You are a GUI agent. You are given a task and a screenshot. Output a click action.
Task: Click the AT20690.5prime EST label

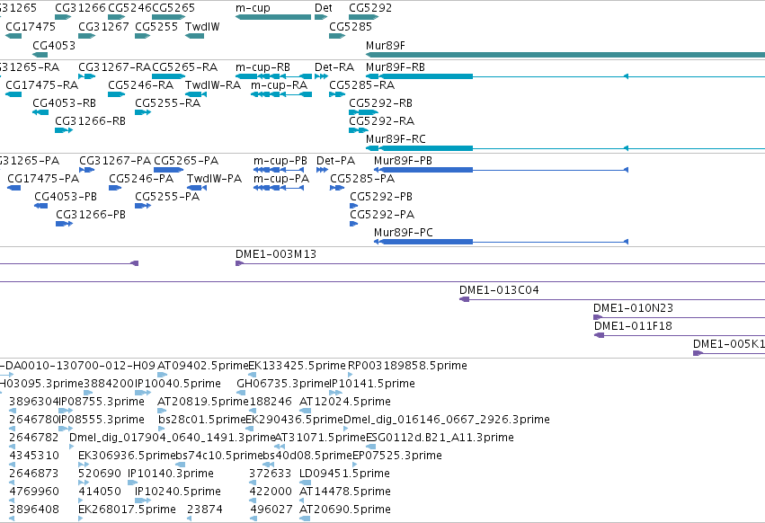(x=345, y=510)
